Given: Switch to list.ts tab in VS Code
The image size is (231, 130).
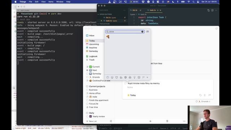Looking at the screenshot, I should pos(135,10).
